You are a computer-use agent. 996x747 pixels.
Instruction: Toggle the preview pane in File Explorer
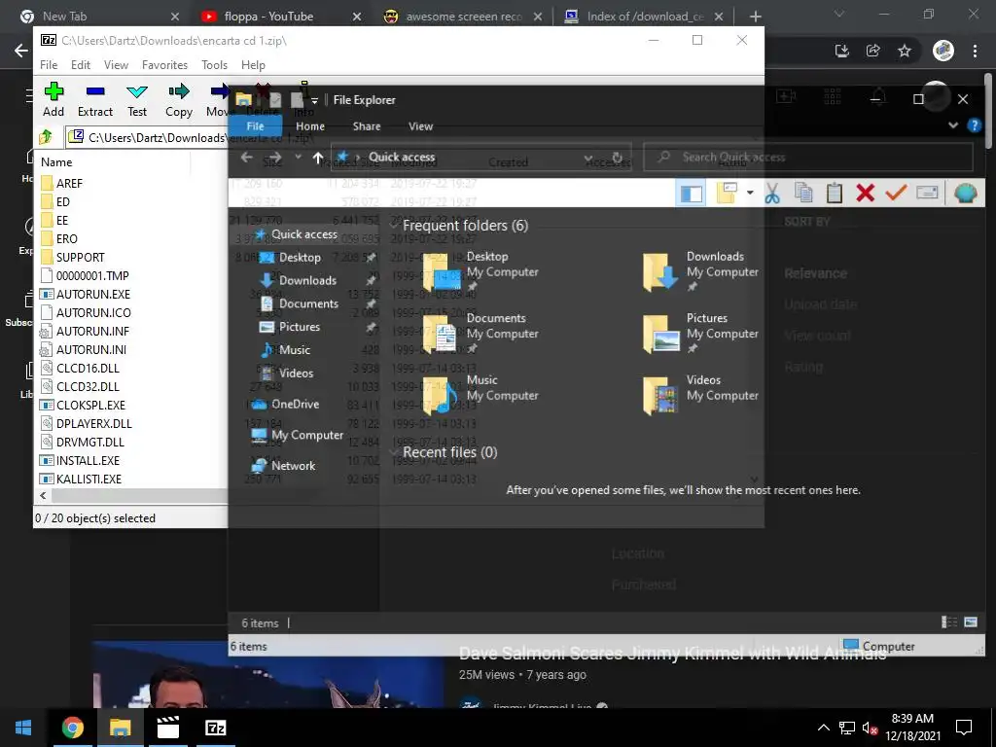click(x=692, y=194)
